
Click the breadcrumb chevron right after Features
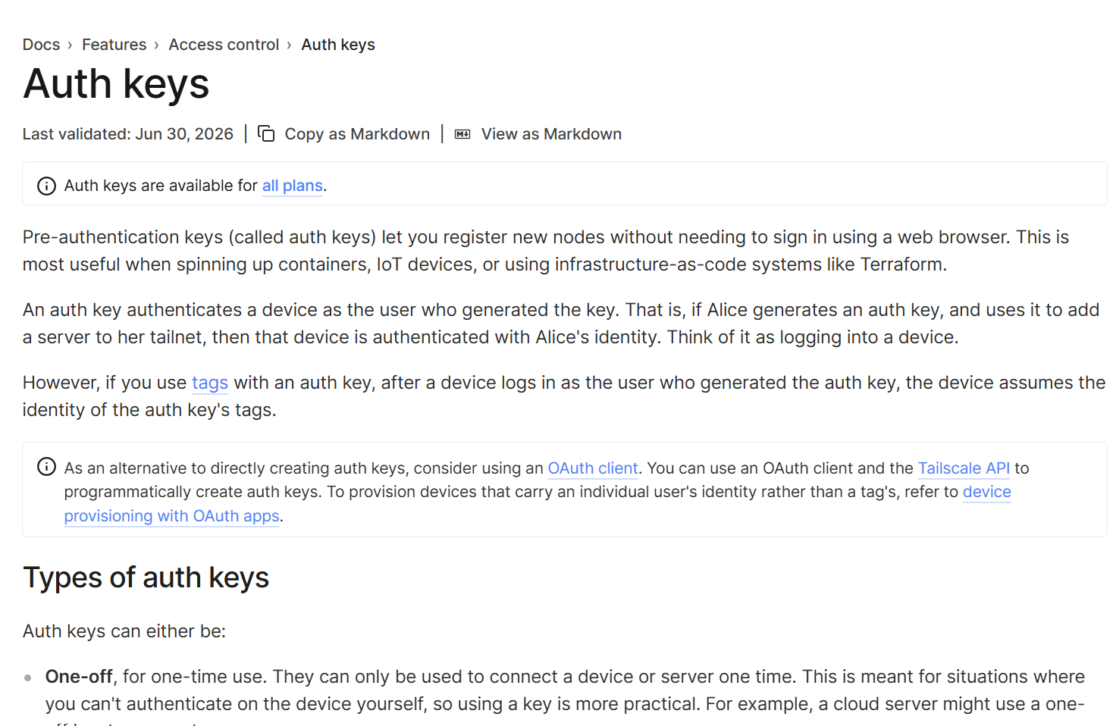(156, 45)
